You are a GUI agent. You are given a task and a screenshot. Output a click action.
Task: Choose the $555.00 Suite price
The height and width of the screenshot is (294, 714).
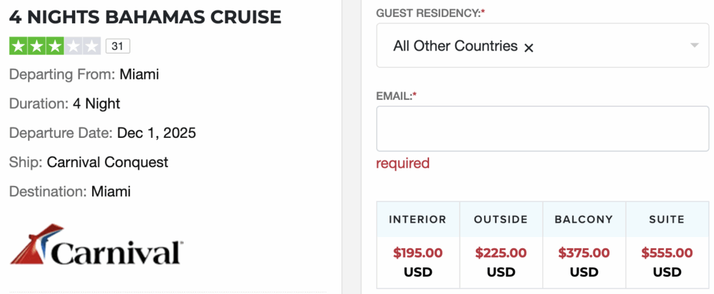pos(667,253)
